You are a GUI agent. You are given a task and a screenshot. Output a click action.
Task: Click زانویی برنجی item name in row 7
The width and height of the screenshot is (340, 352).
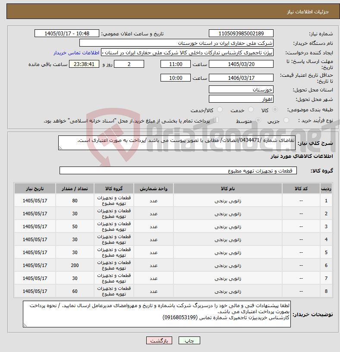click(228, 278)
